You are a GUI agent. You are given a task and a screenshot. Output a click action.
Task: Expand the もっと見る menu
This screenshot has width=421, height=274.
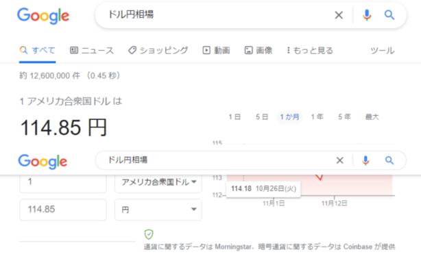[x=310, y=51]
